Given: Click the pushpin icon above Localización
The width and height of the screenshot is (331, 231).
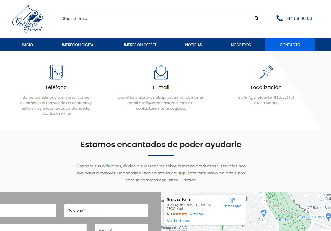Looking at the screenshot, I should pyautogui.click(x=266, y=72).
